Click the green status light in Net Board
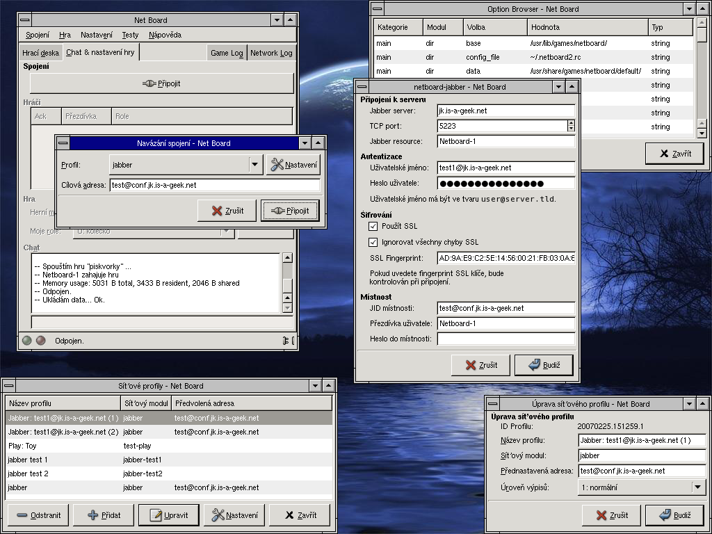Image resolution: width=712 pixels, height=534 pixels. click(x=27, y=340)
